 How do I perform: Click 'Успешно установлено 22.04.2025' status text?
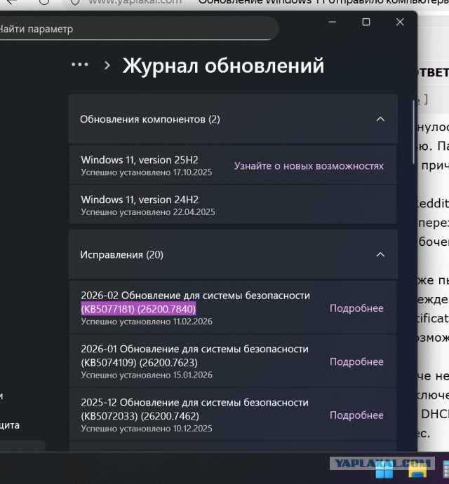tap(148, 212)
